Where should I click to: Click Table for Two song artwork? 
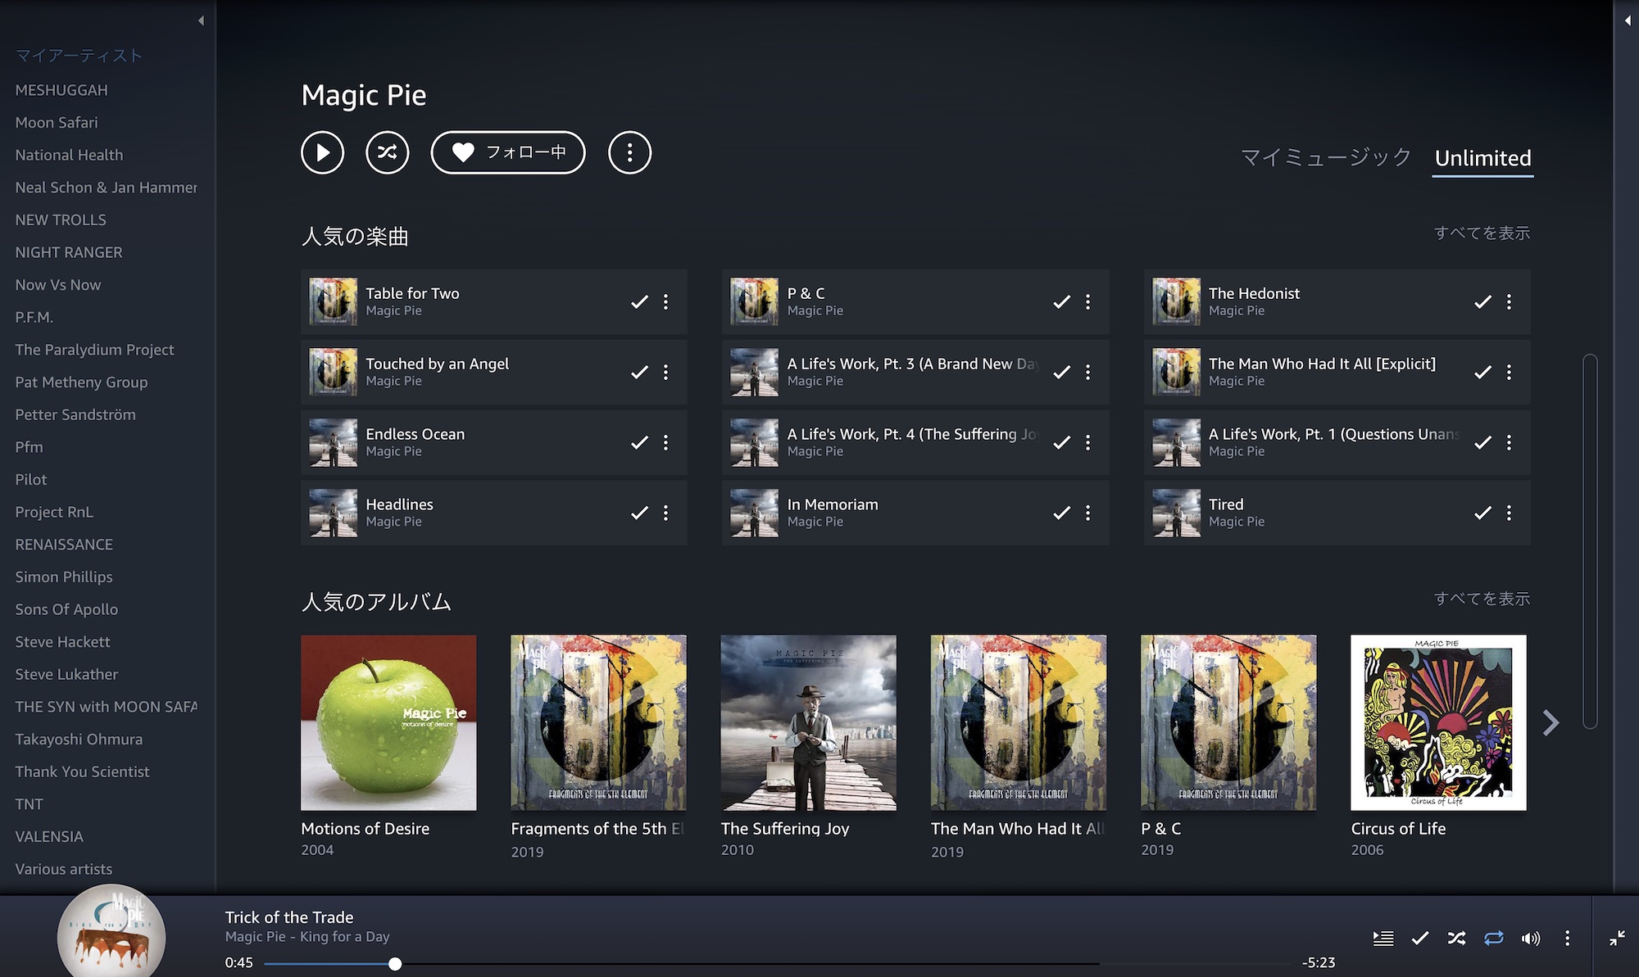tap(333, 301)
